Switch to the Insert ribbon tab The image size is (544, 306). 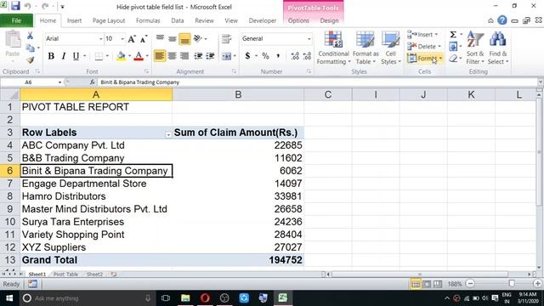pos(74,20)
